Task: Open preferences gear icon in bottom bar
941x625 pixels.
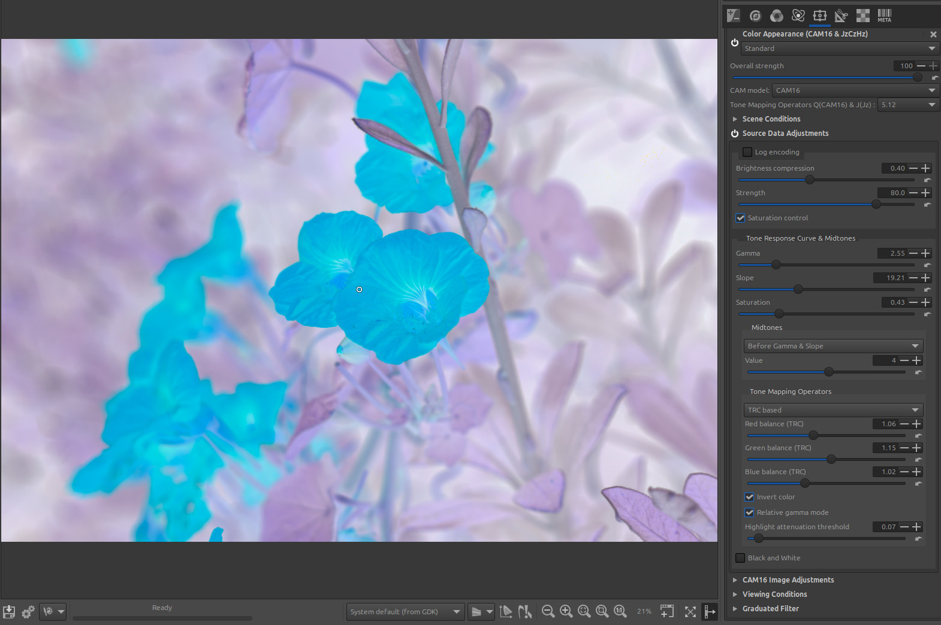Action: pyautogui.click(x=28, y=612)
